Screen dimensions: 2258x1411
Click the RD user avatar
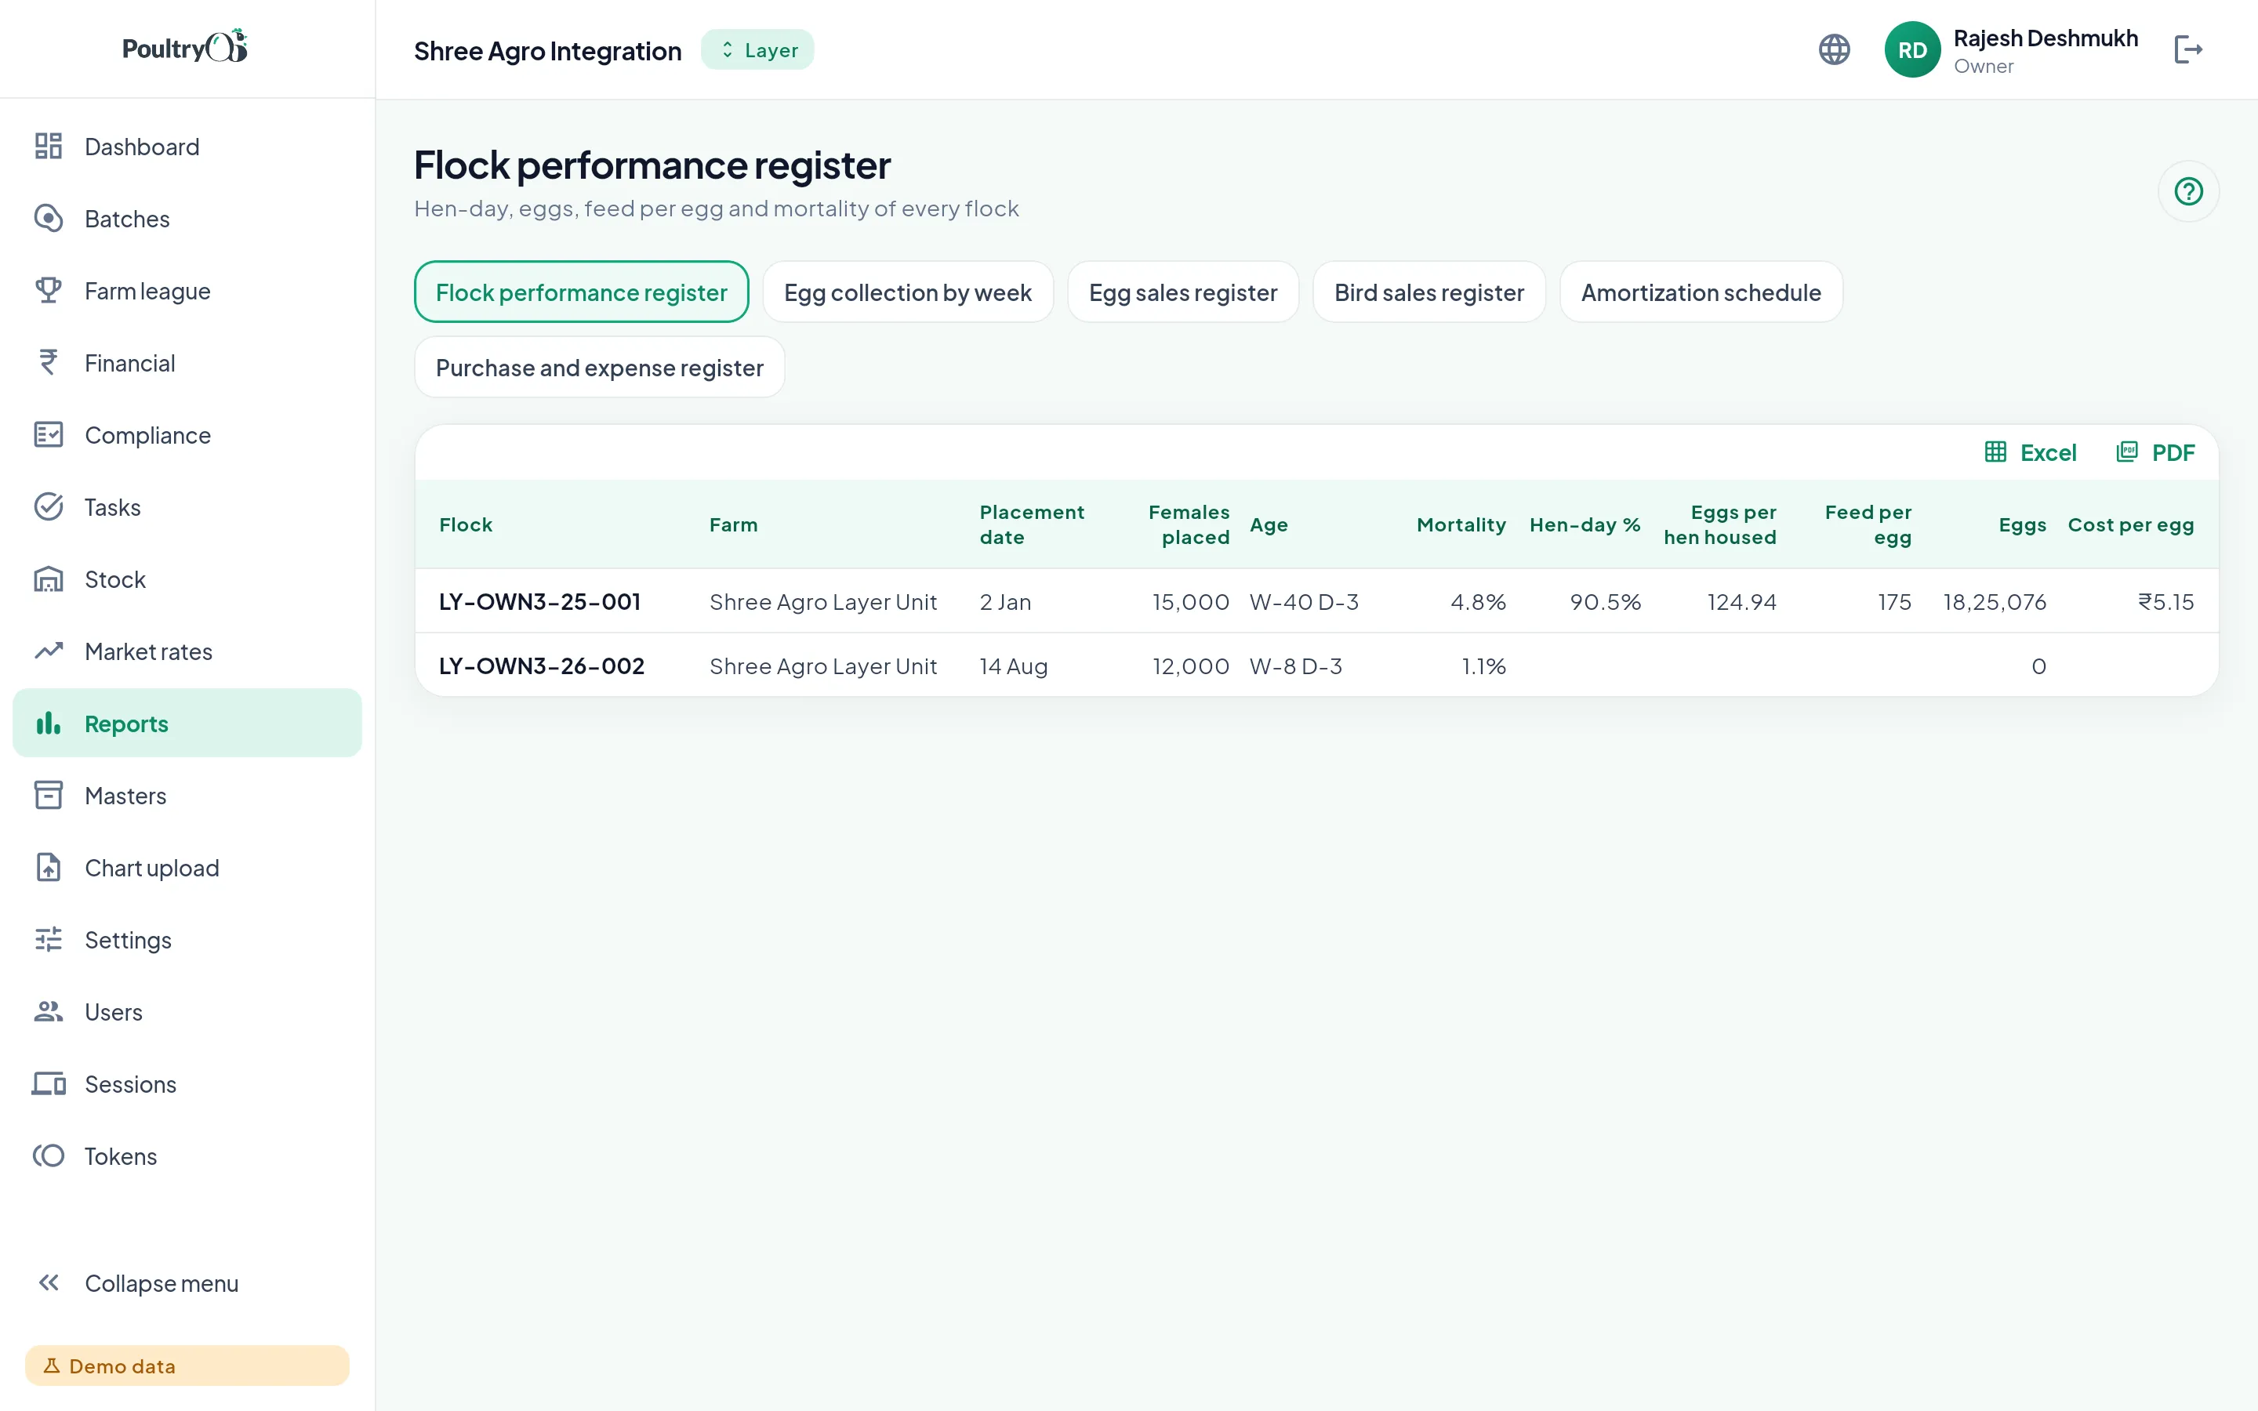click(x=1911, y=49)
